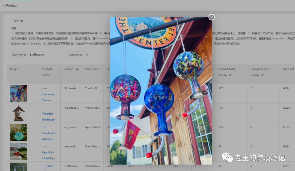295x171 pixels.
Task: Open the Humming... Feeders product link
Action: (x=49, y=94)
